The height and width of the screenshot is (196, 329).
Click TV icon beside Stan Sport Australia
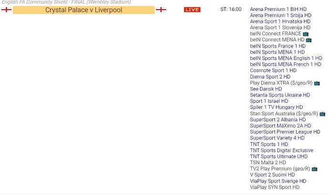322,114
